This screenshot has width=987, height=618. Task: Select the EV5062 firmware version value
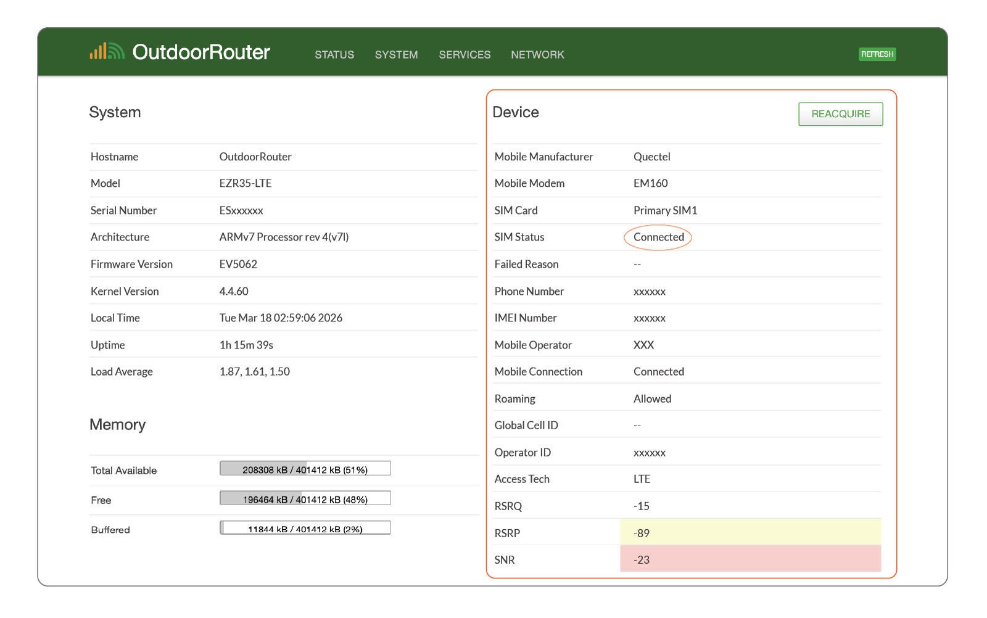tap(238, 265)
